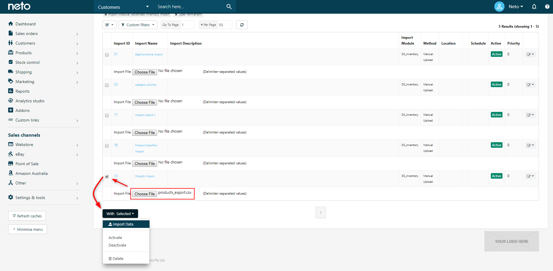Click the Point of Sale icon

click(x=11, y=163)
